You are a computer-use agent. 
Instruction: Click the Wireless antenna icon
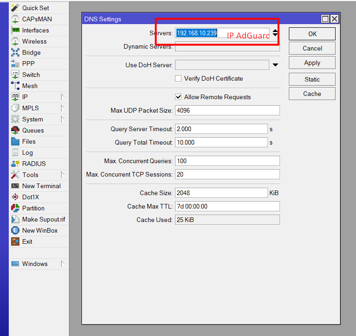pos(15,41)
